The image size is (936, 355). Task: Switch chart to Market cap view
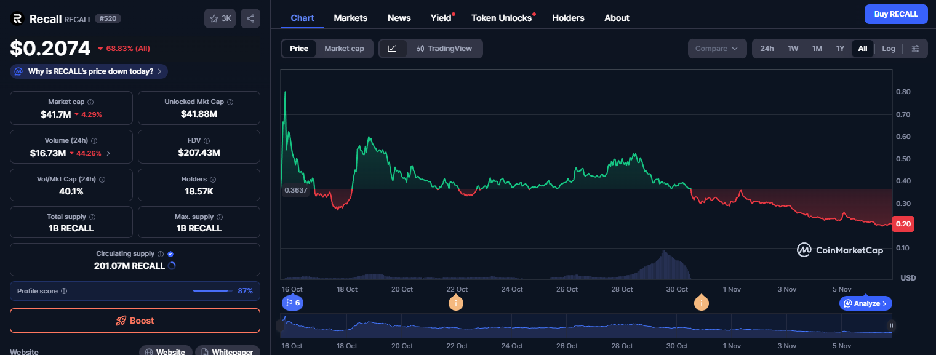point(344,49)
